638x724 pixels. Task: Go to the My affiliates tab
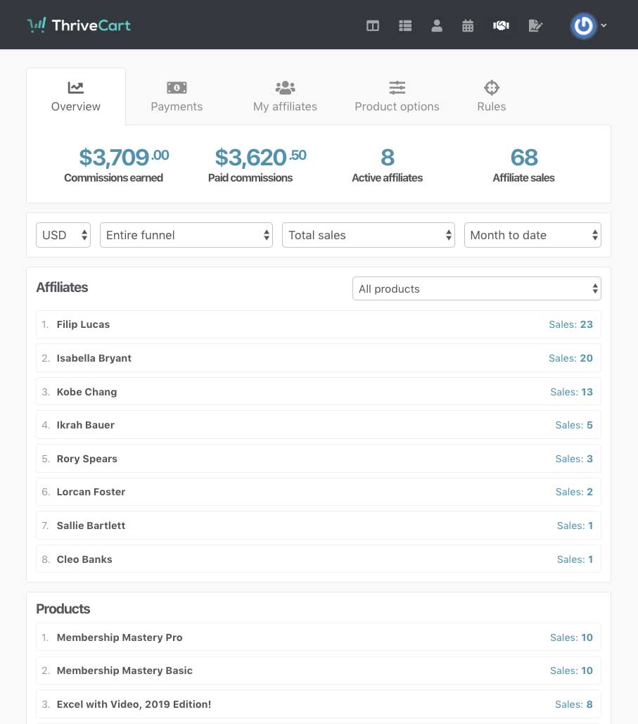click(x=285, y=96)
